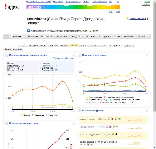Click the widget icon beside Виджет для Яндекса
Viewport: 156px width, 149px height.
point(54,58)
